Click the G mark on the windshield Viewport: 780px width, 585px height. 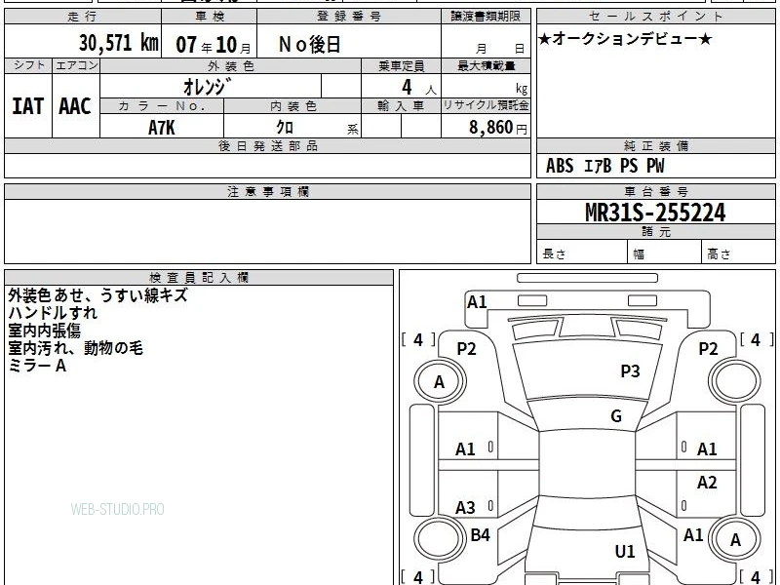click(616, 416)
